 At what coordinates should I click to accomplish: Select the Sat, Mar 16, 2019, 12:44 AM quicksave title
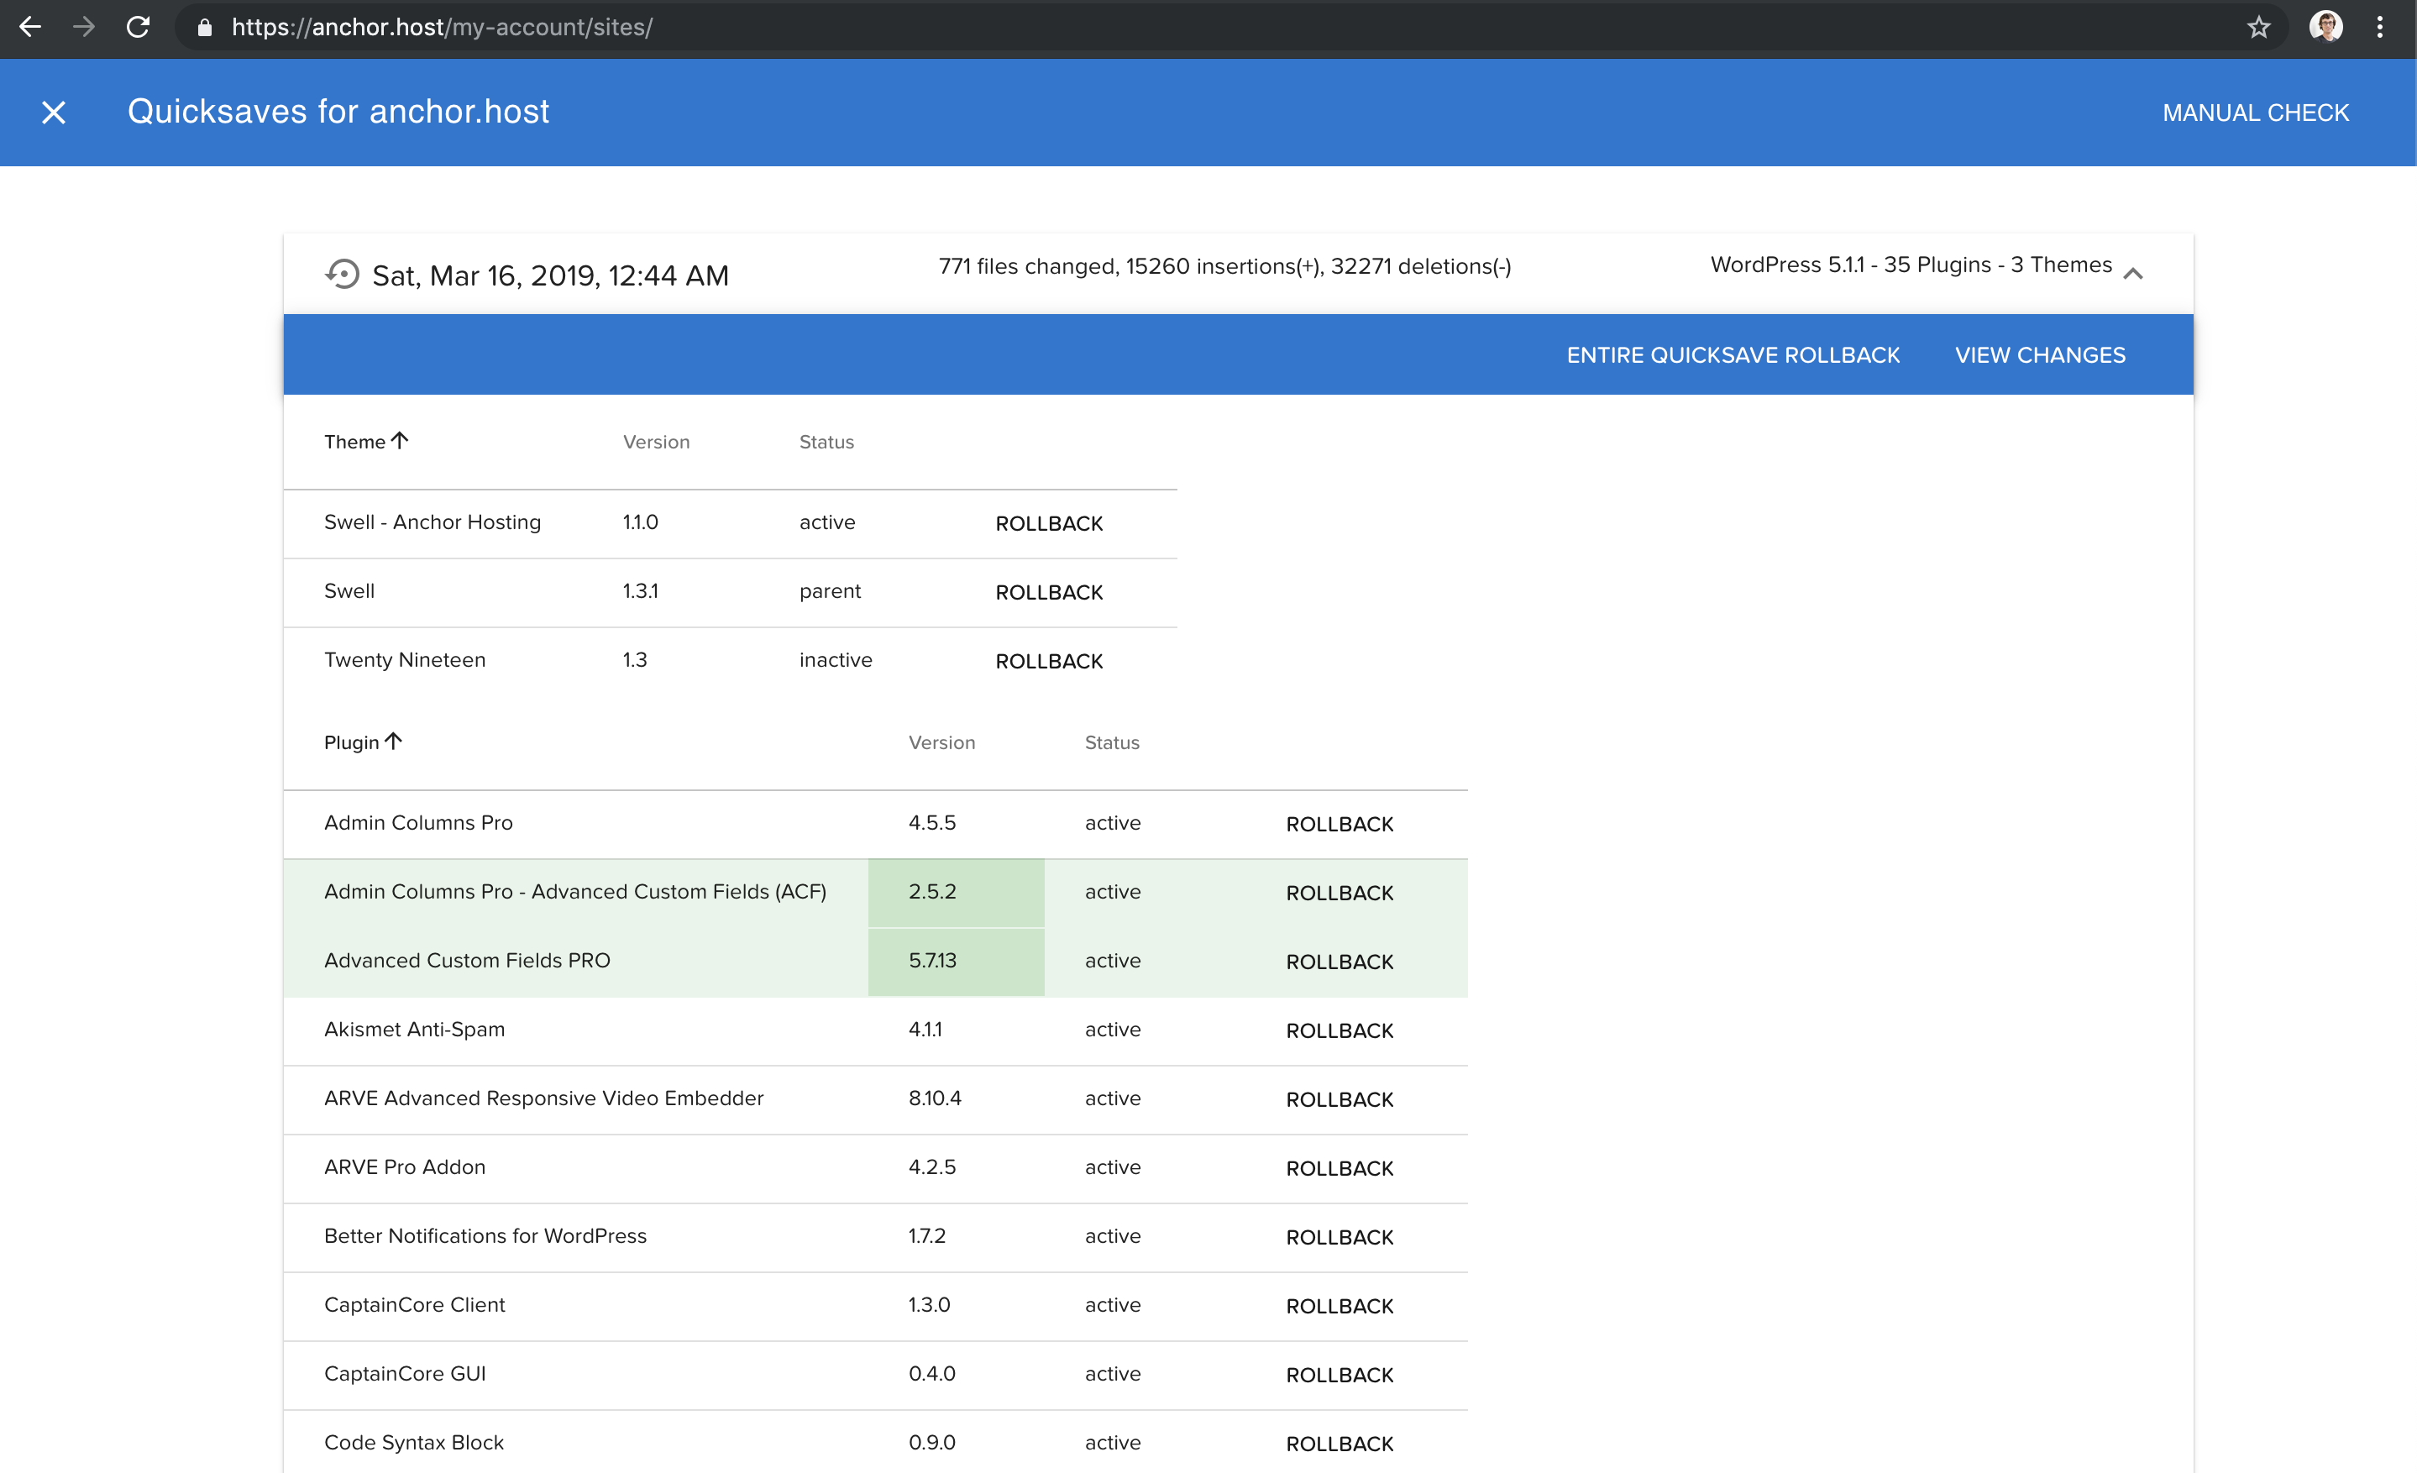tap(550, 275)
